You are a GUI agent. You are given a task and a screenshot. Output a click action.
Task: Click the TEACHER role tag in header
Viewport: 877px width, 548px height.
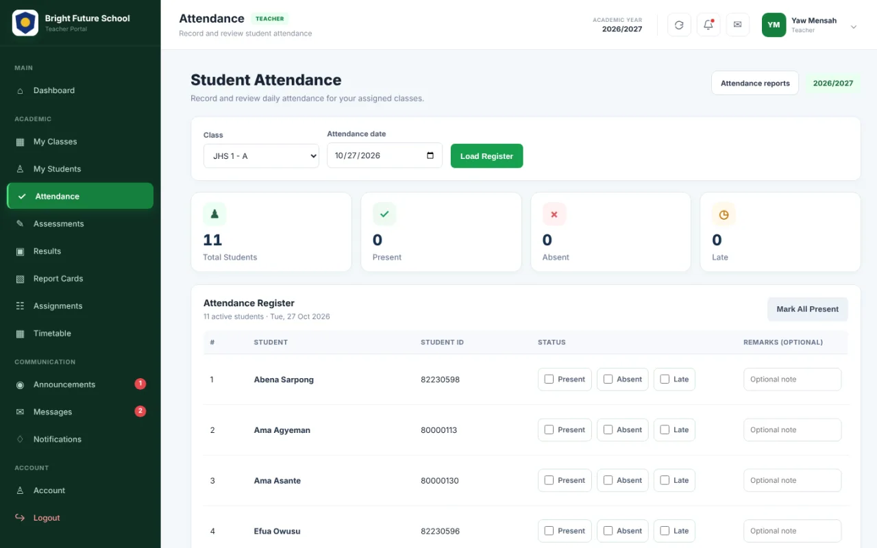click(x=270, y=18)
